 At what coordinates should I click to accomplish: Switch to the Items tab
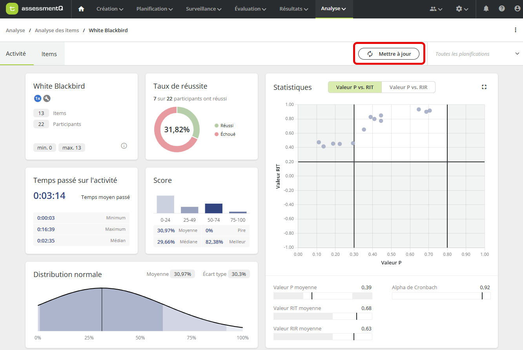pyautogui.click(x=49, y=54)
